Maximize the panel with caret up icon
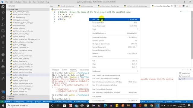 tap(188, 70)
